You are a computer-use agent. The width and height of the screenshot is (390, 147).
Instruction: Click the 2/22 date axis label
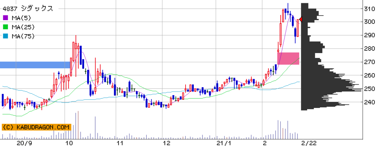tap(308, 143)
